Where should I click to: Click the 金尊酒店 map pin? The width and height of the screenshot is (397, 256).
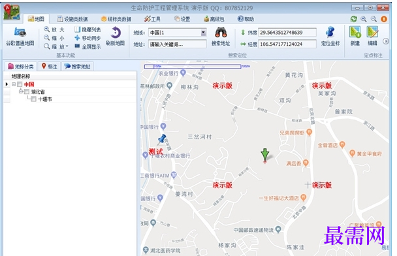tap(342, 144)
